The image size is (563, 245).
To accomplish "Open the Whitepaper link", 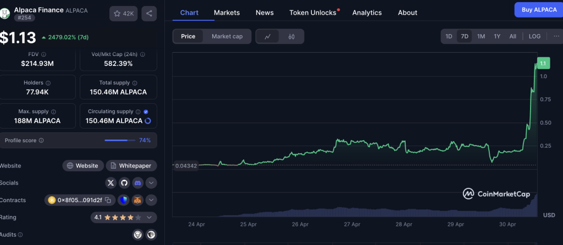I will pyautogui.click(x=131, y=166).
